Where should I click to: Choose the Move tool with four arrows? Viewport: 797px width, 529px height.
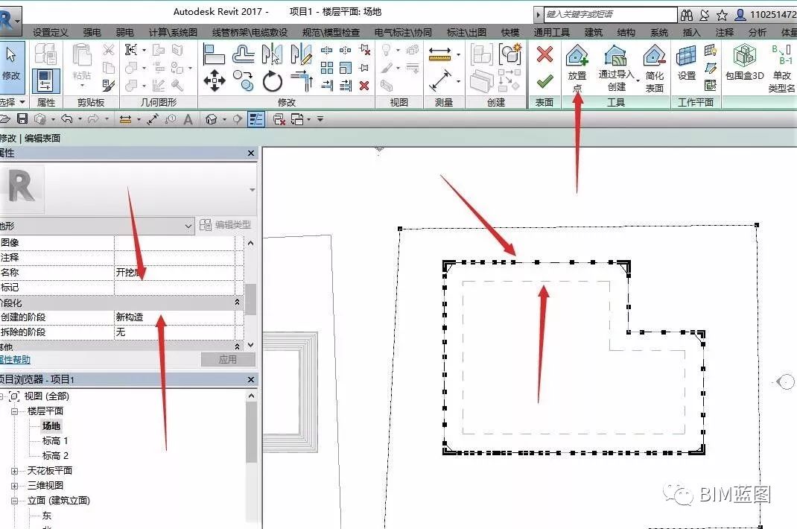tap(215, 80)
